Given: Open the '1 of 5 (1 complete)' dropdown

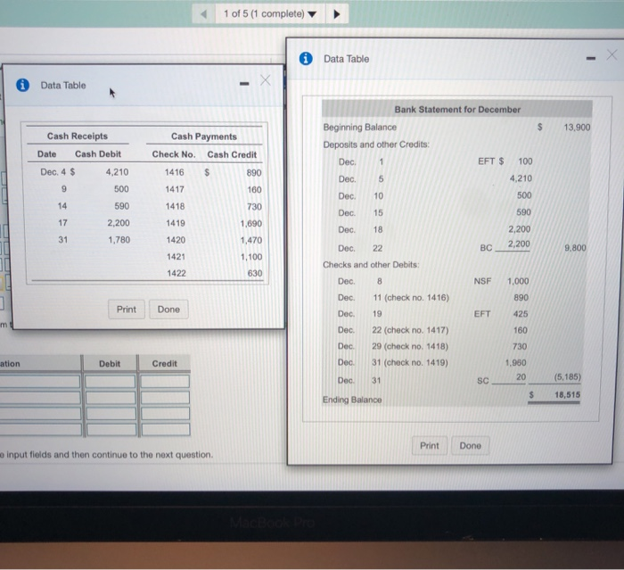Looking at the screenshot, I should pyautogui.click(x=270, y=14).
